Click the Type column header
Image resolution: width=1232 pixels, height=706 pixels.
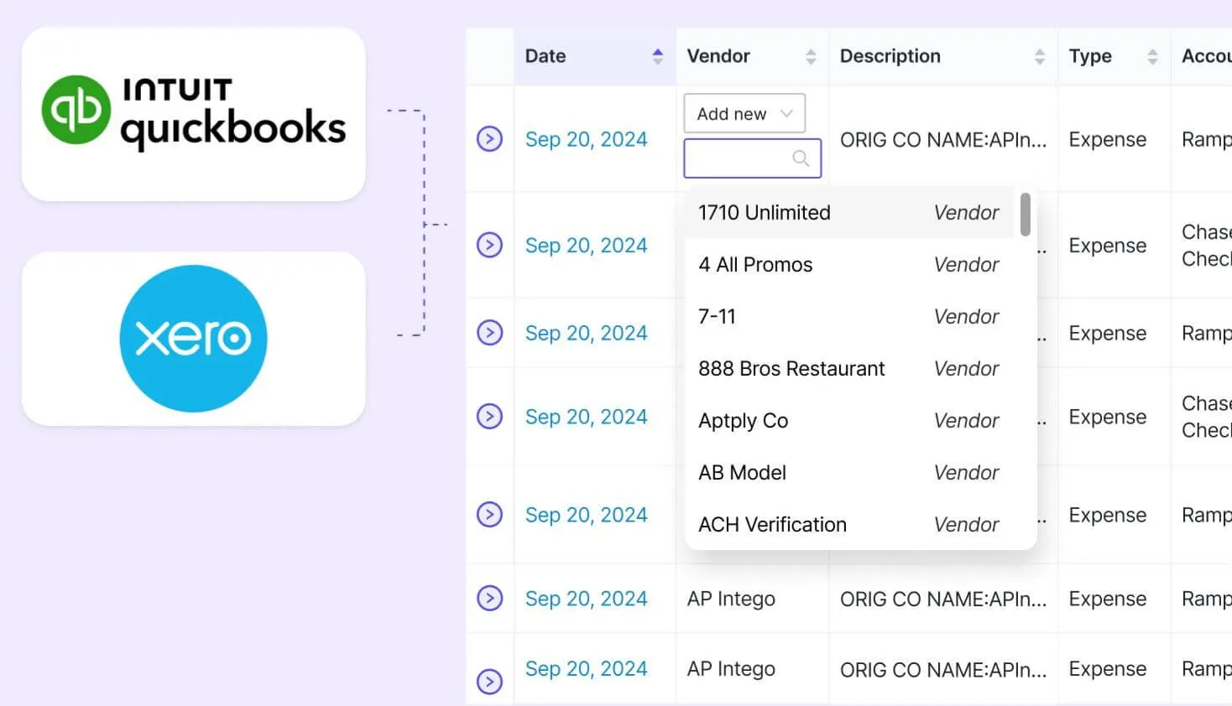1114,56
